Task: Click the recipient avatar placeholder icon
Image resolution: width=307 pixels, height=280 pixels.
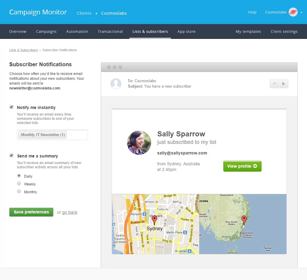Action: [x=116, y=84]
